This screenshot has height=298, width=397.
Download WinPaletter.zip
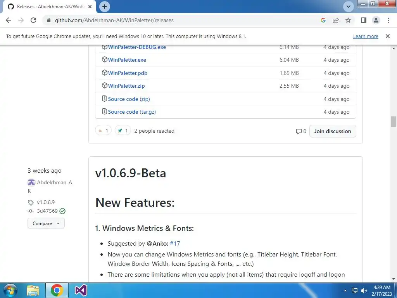[x=126, y=86]
